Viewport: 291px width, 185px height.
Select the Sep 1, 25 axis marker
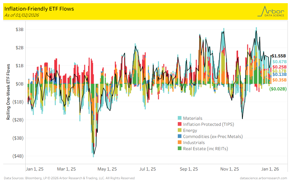(x=189, y=169)
